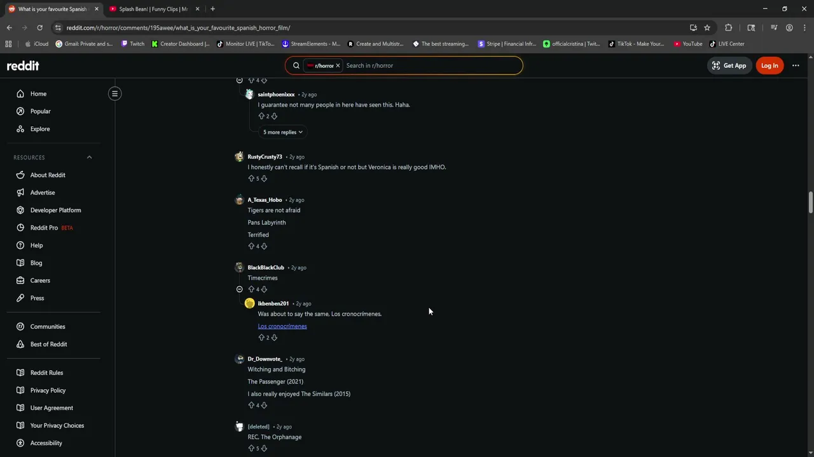Open the three-dot more options menu
This screenshot has height=457, width=814.
click(796, 65)
